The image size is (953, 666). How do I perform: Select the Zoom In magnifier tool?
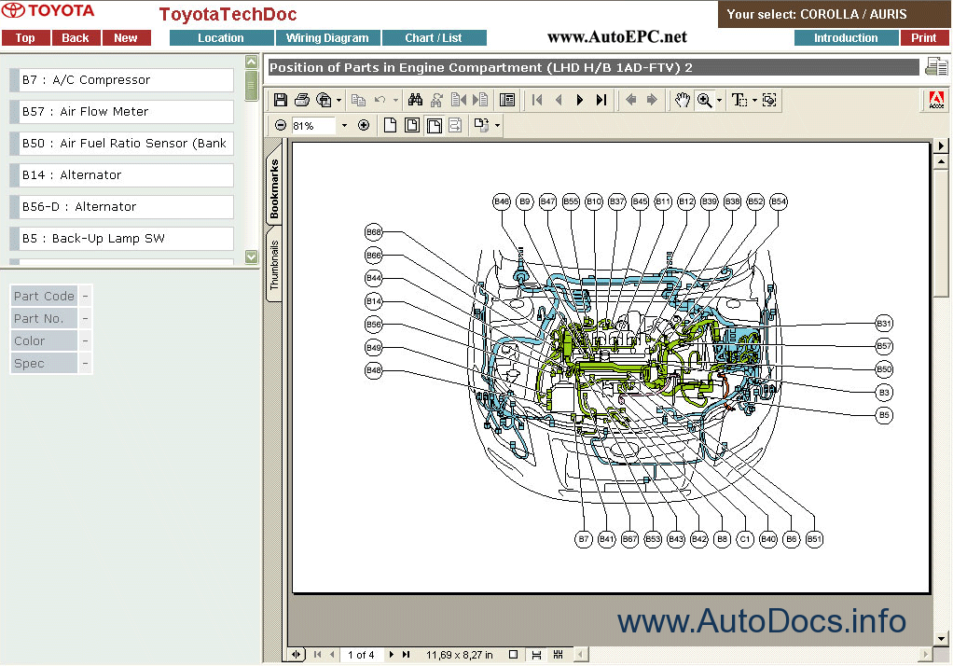(704, 100)
